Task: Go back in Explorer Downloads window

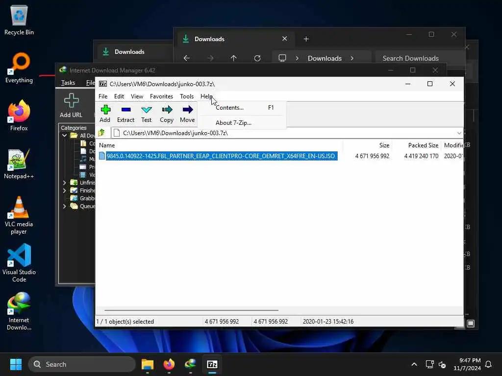Action: point(187,58)
